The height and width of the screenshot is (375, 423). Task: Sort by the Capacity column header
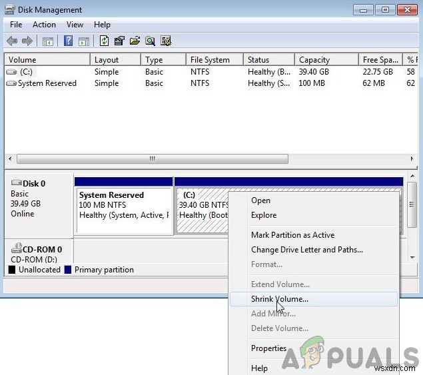pos(326,60)
